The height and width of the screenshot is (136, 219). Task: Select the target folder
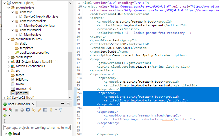point(20,75)
